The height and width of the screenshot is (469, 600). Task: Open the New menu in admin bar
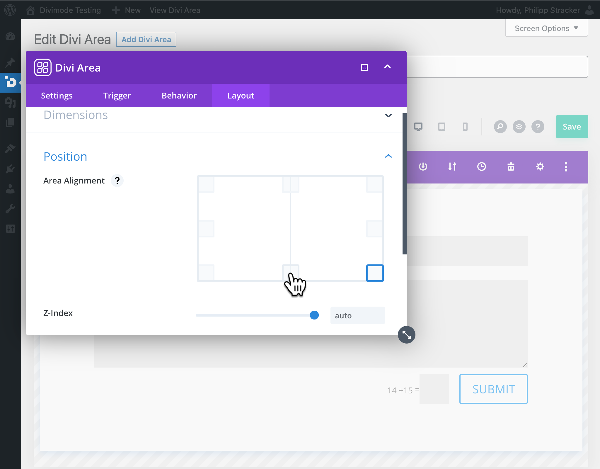127,10
